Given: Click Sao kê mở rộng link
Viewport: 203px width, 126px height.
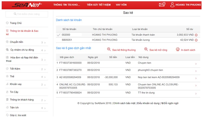Looking at the screenshot, I should [x=158, y=50].
